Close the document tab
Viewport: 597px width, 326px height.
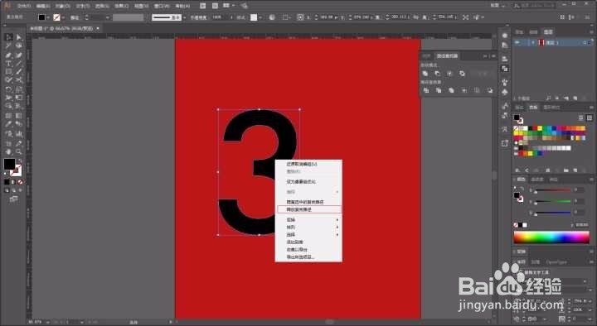(98, 28)
